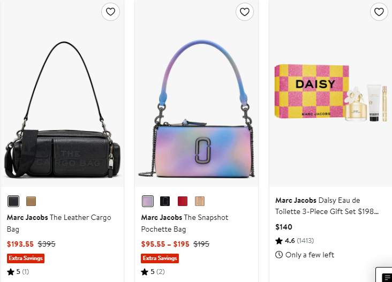Image resolution: width=392 pixels, height=282 pixels.
Task: Click the star rating on Daisy Gift Set
Action: coord(279,241)
